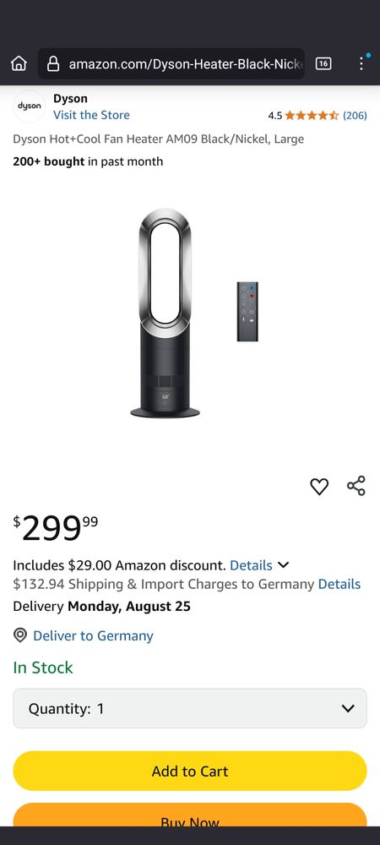Expand the Amazon discount Details chevron

pos(283,565)
